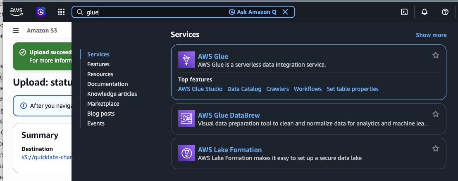Select the Resources category
This screenshot has width=458, height=181.
[100, 74]
